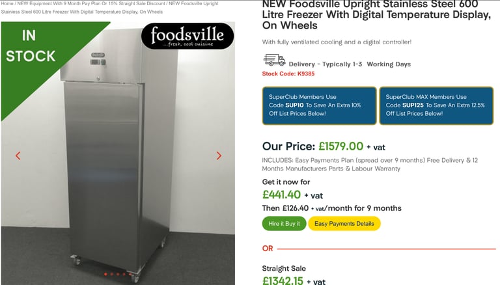500x285 pixels.
Task: Go to the previous product image arrow
Action: tap(18, 156)
